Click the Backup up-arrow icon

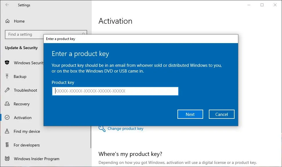coord(7,77)
